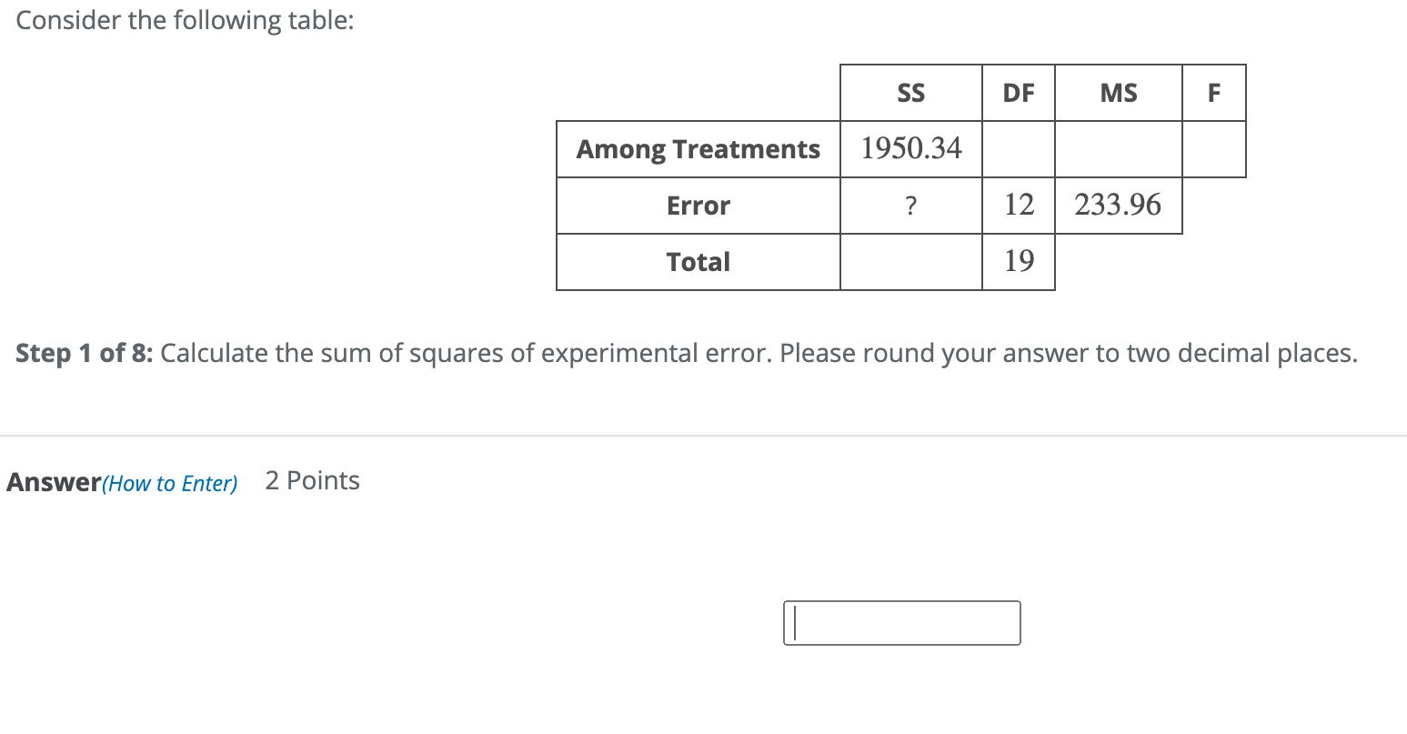Click the Total row label

[697, 262]
